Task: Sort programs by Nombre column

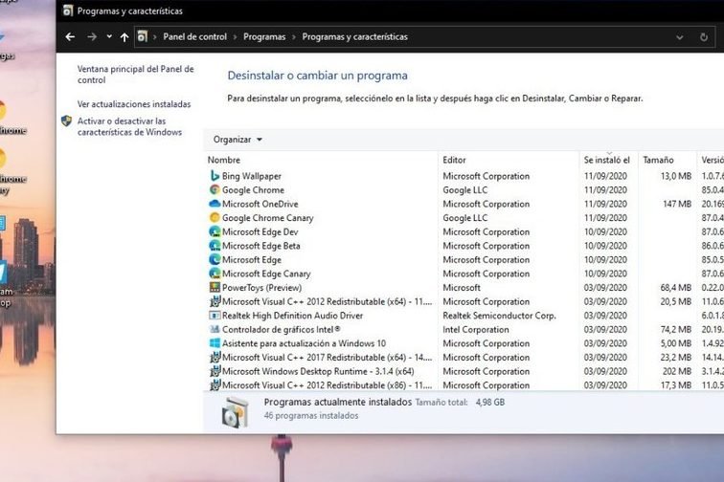Action: pos(224,160)
